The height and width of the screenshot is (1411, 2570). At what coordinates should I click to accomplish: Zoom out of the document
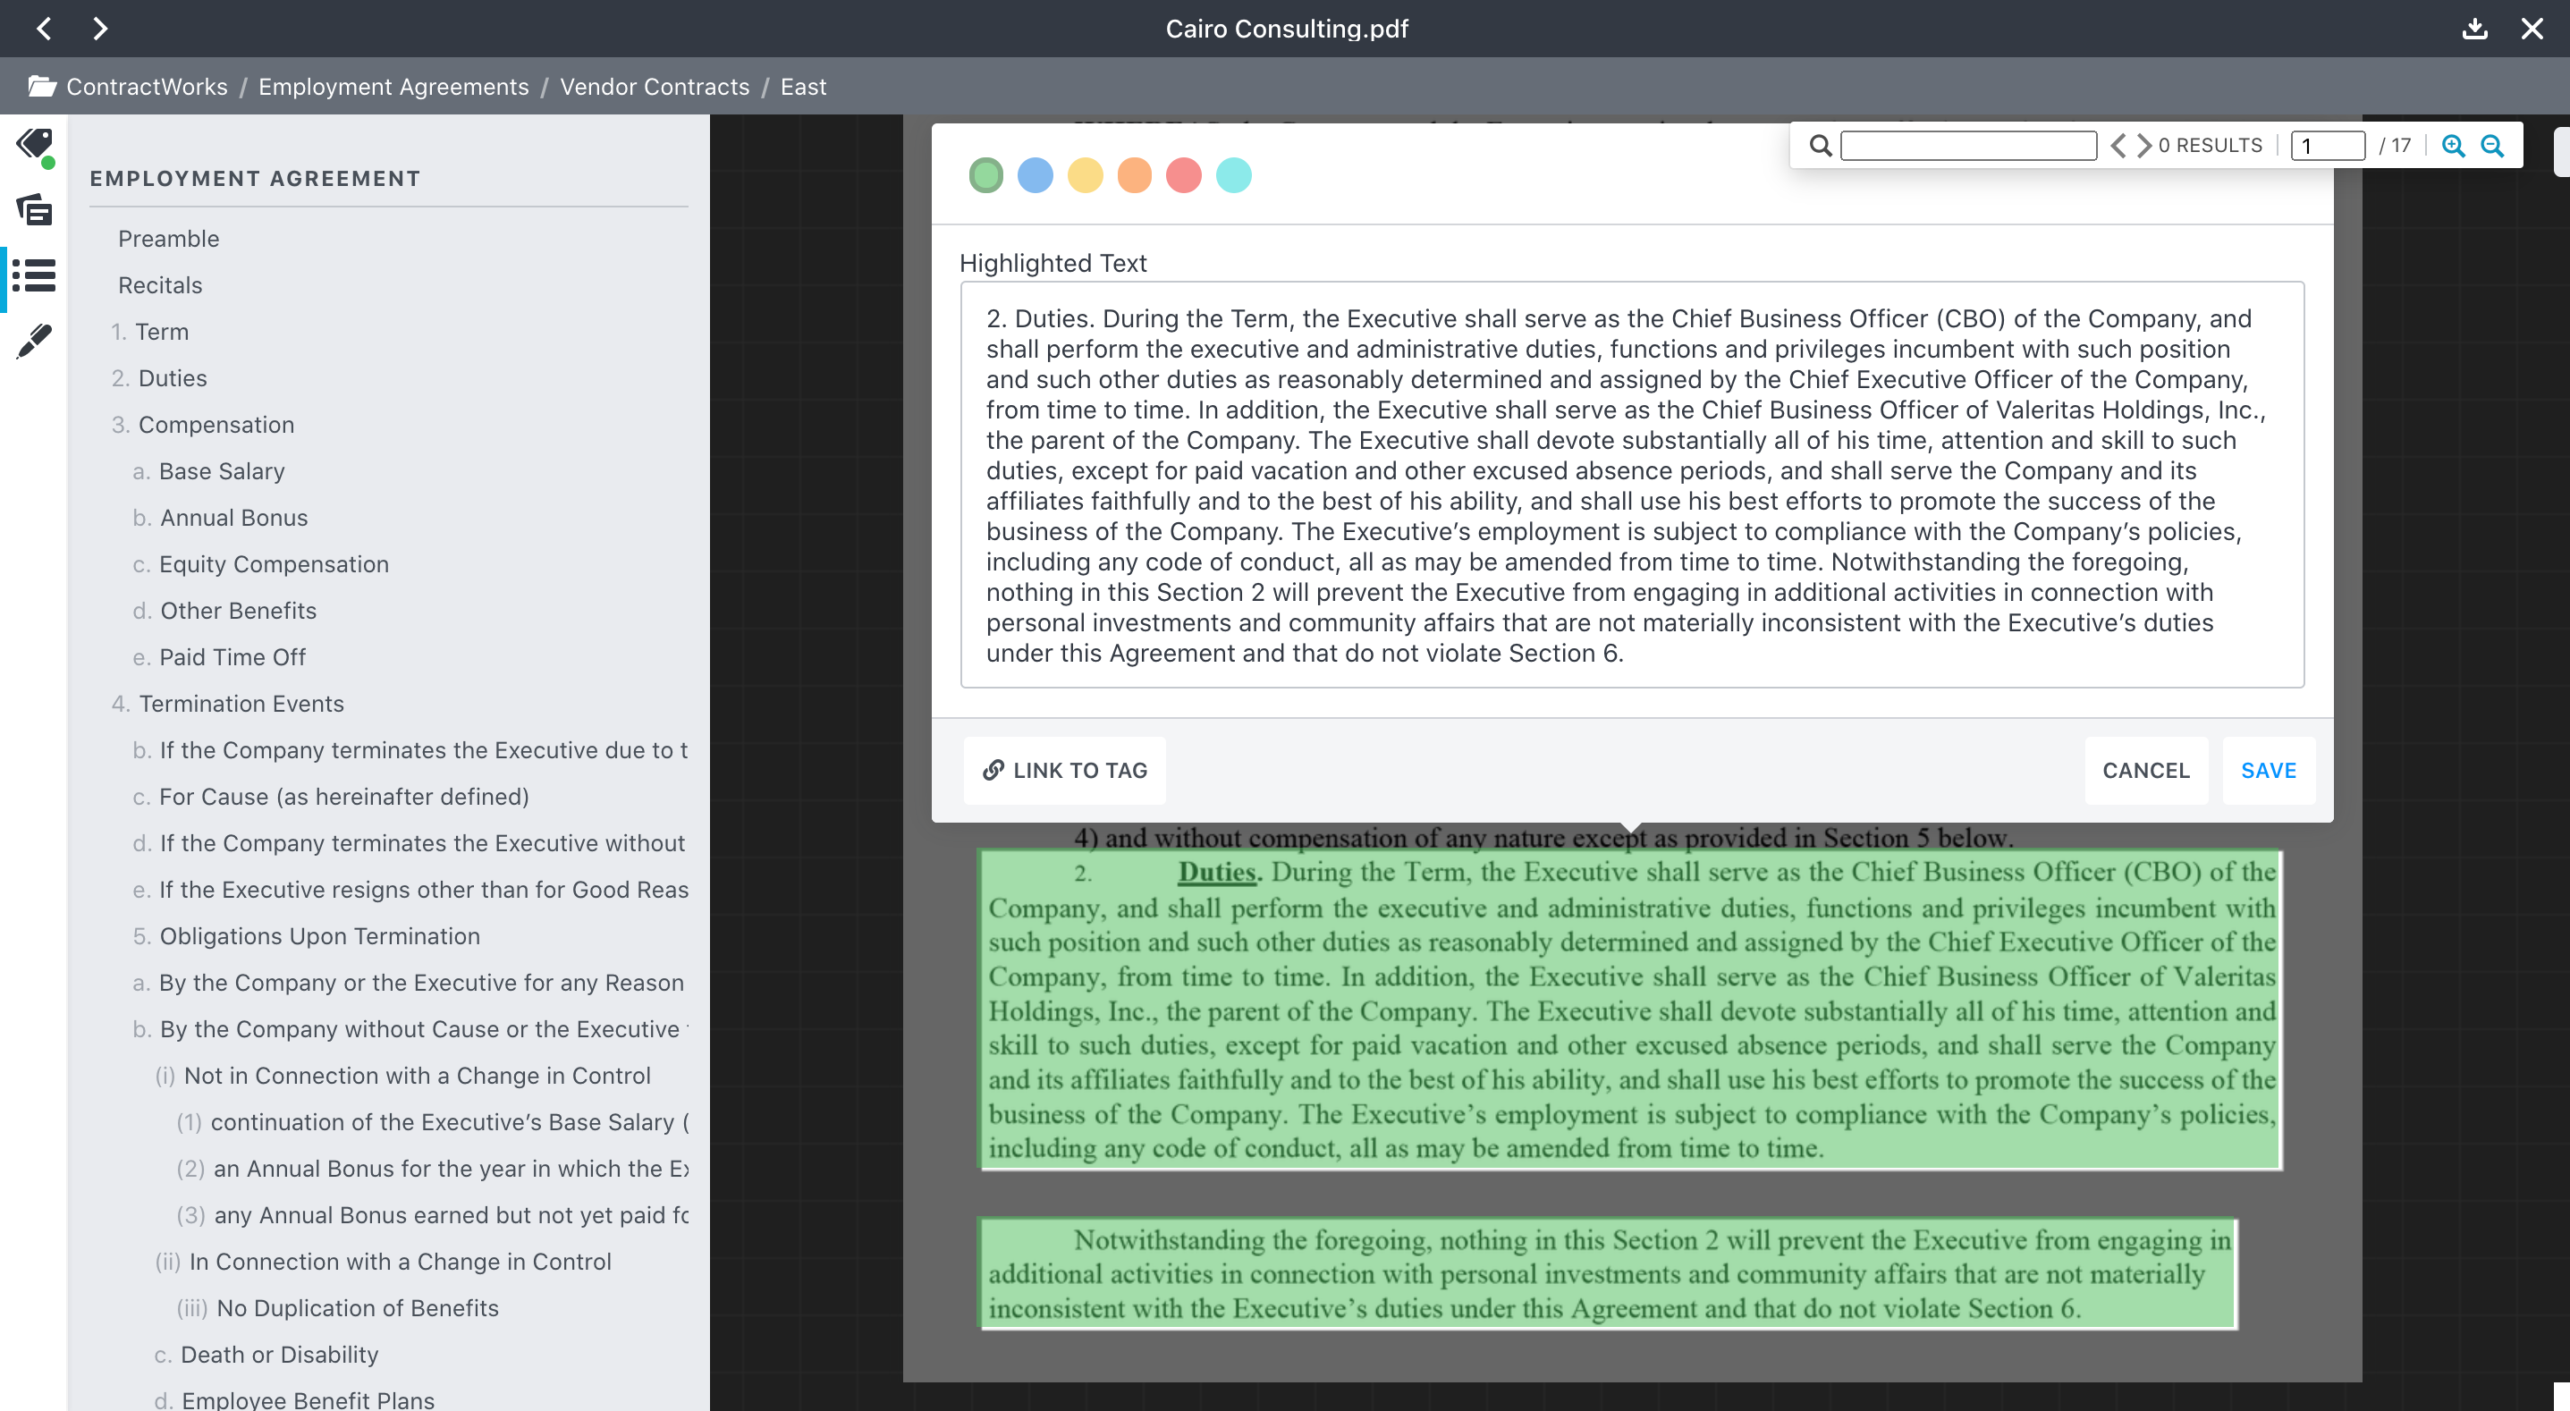tap(2492, 146)
